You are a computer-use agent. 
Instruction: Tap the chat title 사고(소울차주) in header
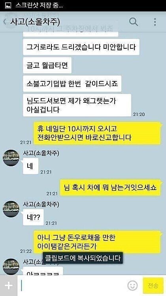coord(35,22)
